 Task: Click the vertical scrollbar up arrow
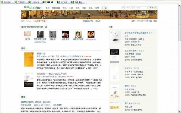click(180, 5)
